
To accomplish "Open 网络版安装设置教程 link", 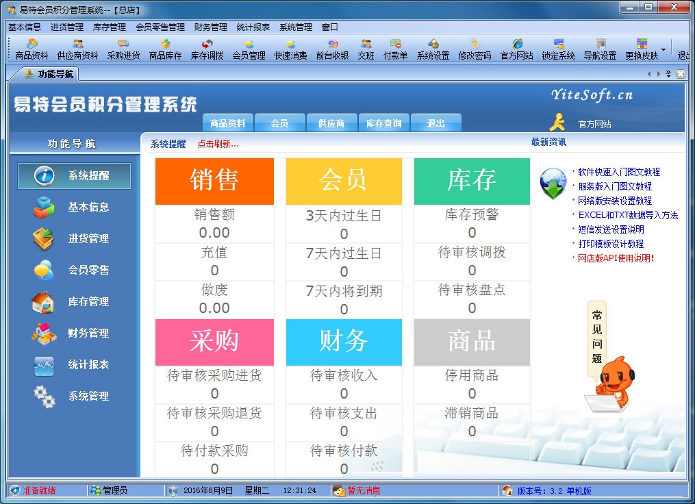I will point(615,201).
